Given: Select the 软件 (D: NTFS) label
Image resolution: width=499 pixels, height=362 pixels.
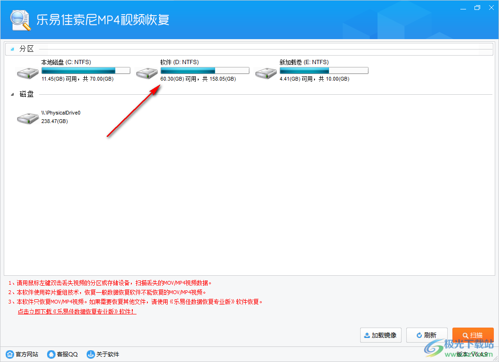Looking at the screenshot, I should [179, 62].
